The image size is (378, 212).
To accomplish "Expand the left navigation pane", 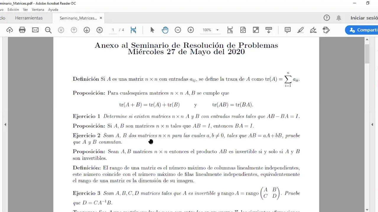I will 5,125.
